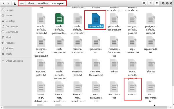Select the highlighted password.lst file icon
The width and height of the screenshot is (174, 109).
point(96,19)
